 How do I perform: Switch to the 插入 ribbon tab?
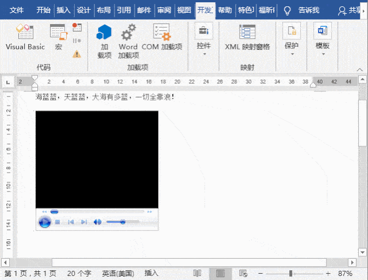(63, 10)
